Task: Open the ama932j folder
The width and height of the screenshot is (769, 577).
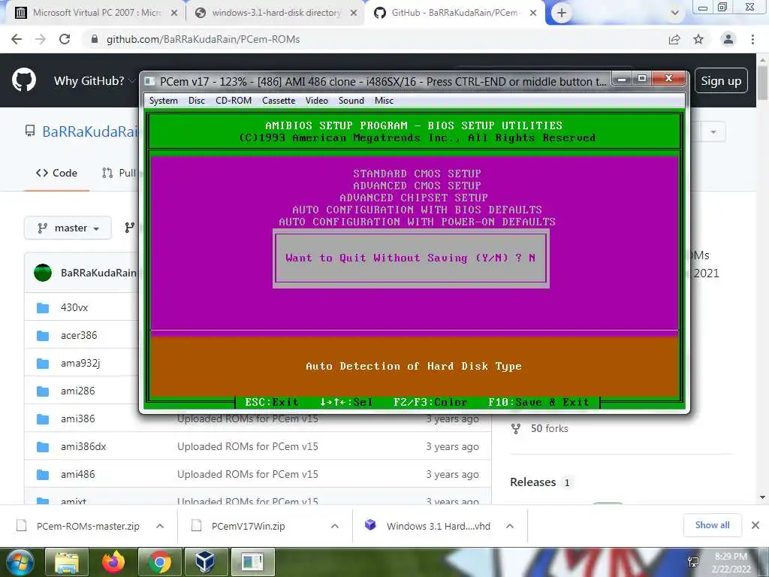Action: click(x=80, y=363)
